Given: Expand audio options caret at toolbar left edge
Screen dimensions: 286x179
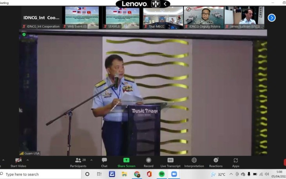Looking at the screenshot, I should point(3,160).
